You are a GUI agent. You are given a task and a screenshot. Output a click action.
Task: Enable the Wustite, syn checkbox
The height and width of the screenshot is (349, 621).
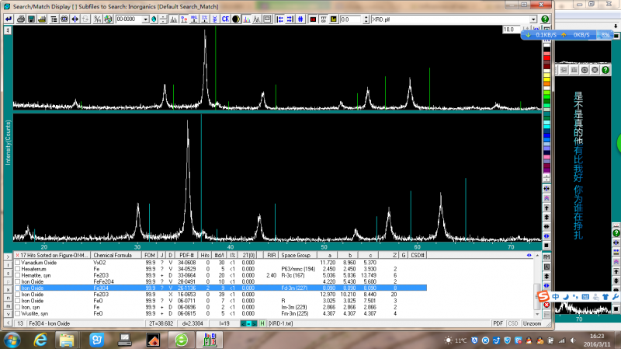[x=18, y=312]
